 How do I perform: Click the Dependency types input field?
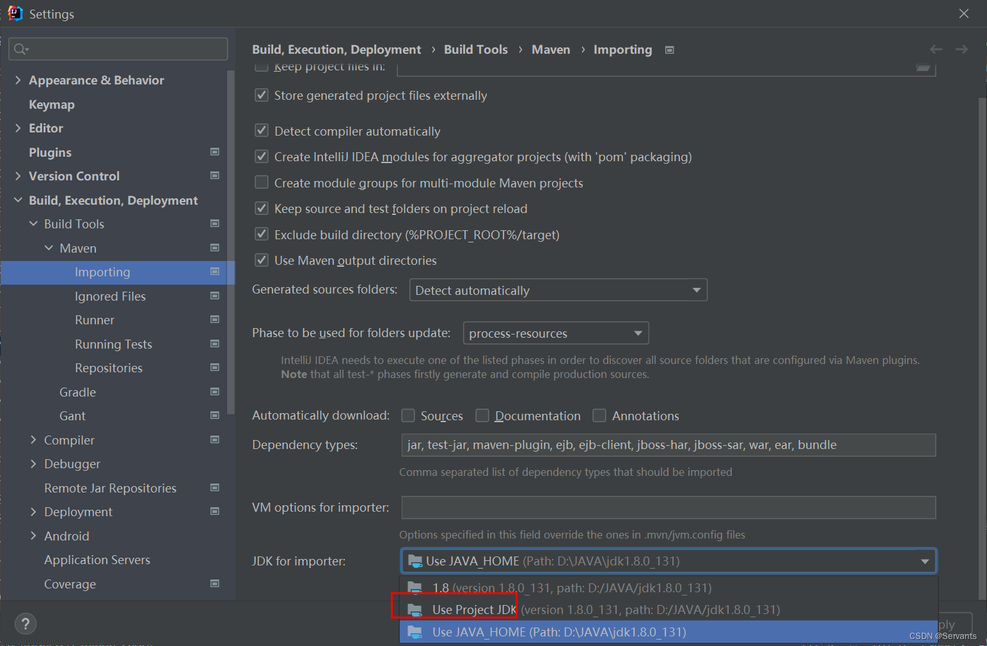(x=668, y=445)
